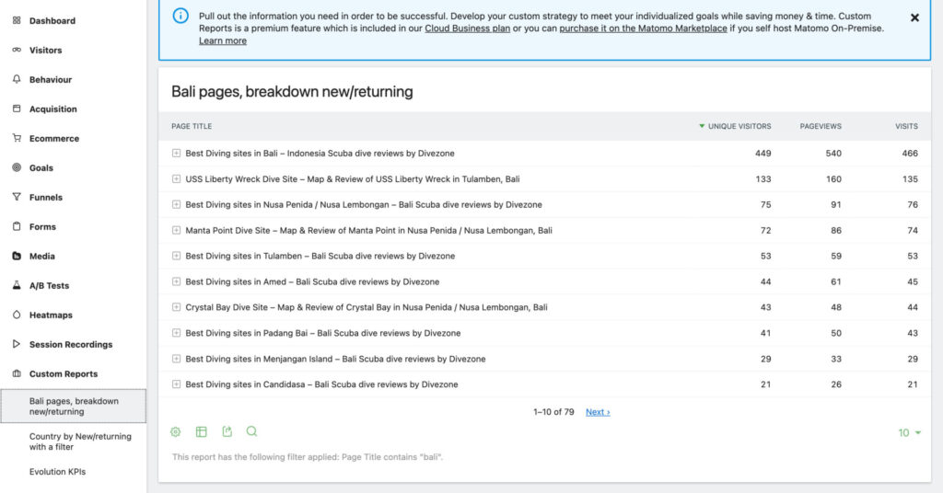
Task: Click the A/B Tests flask icon
Action: [17, 285]
